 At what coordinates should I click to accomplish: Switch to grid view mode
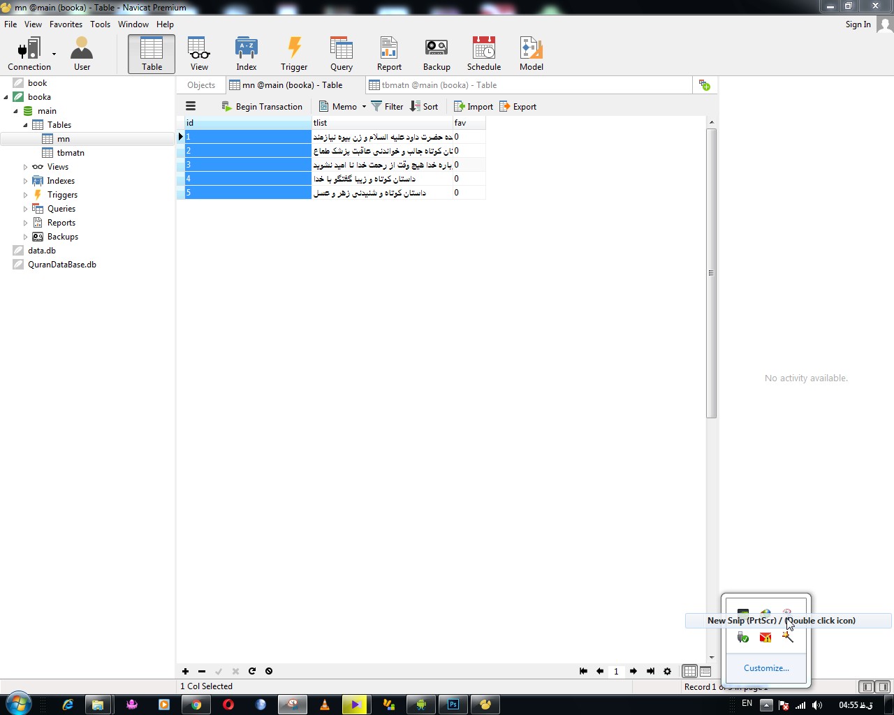tap(689, 671)
